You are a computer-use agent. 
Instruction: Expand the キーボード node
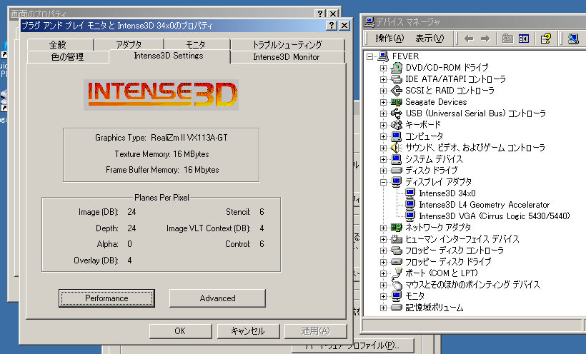point(383,125)
